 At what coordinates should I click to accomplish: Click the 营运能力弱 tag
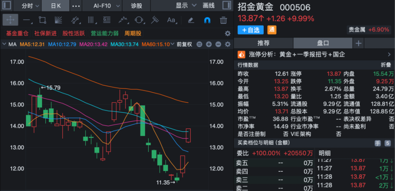point(104,33)
